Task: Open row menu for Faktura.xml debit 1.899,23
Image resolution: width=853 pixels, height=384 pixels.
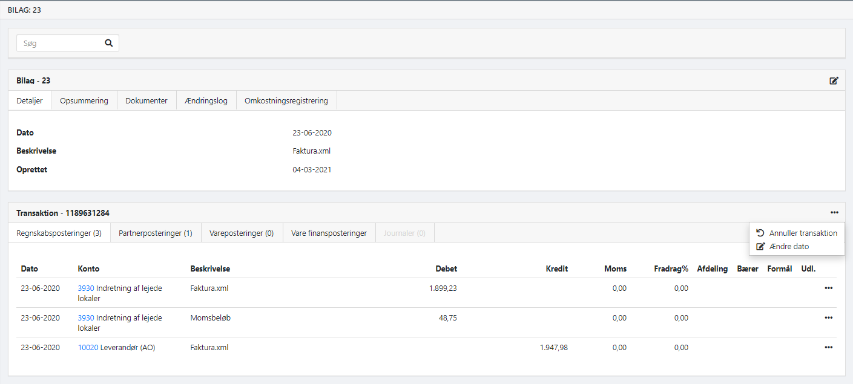Action: point(828,288)
